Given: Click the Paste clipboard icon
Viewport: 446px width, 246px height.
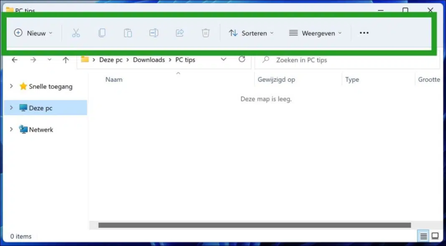Looking at the screenshot, I should pos(128,33).
